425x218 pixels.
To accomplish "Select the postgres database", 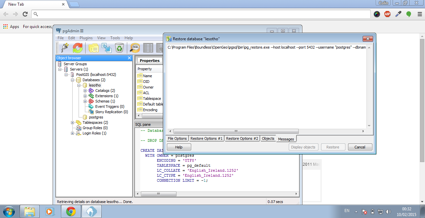I will click(x=96, y=117).
